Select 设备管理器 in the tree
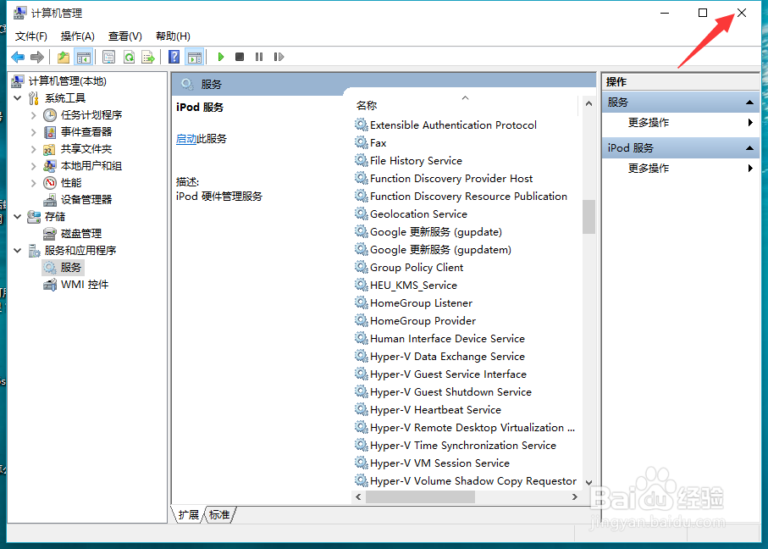Screen dimensions: 768x549 [86, 199]
